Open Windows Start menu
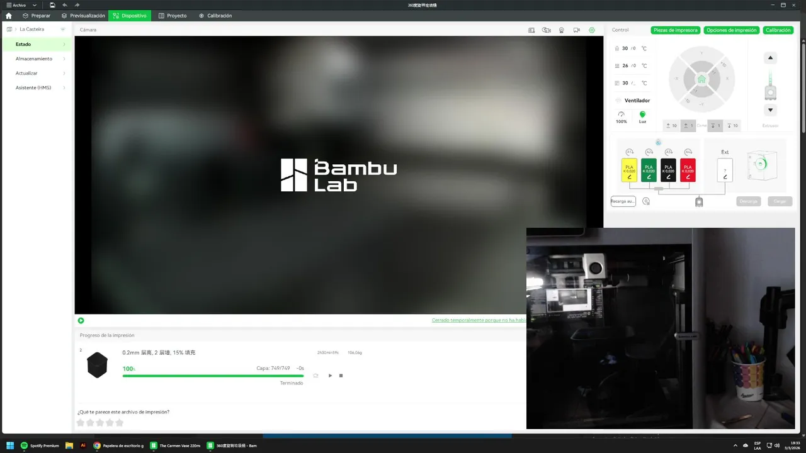 [10, 445]
